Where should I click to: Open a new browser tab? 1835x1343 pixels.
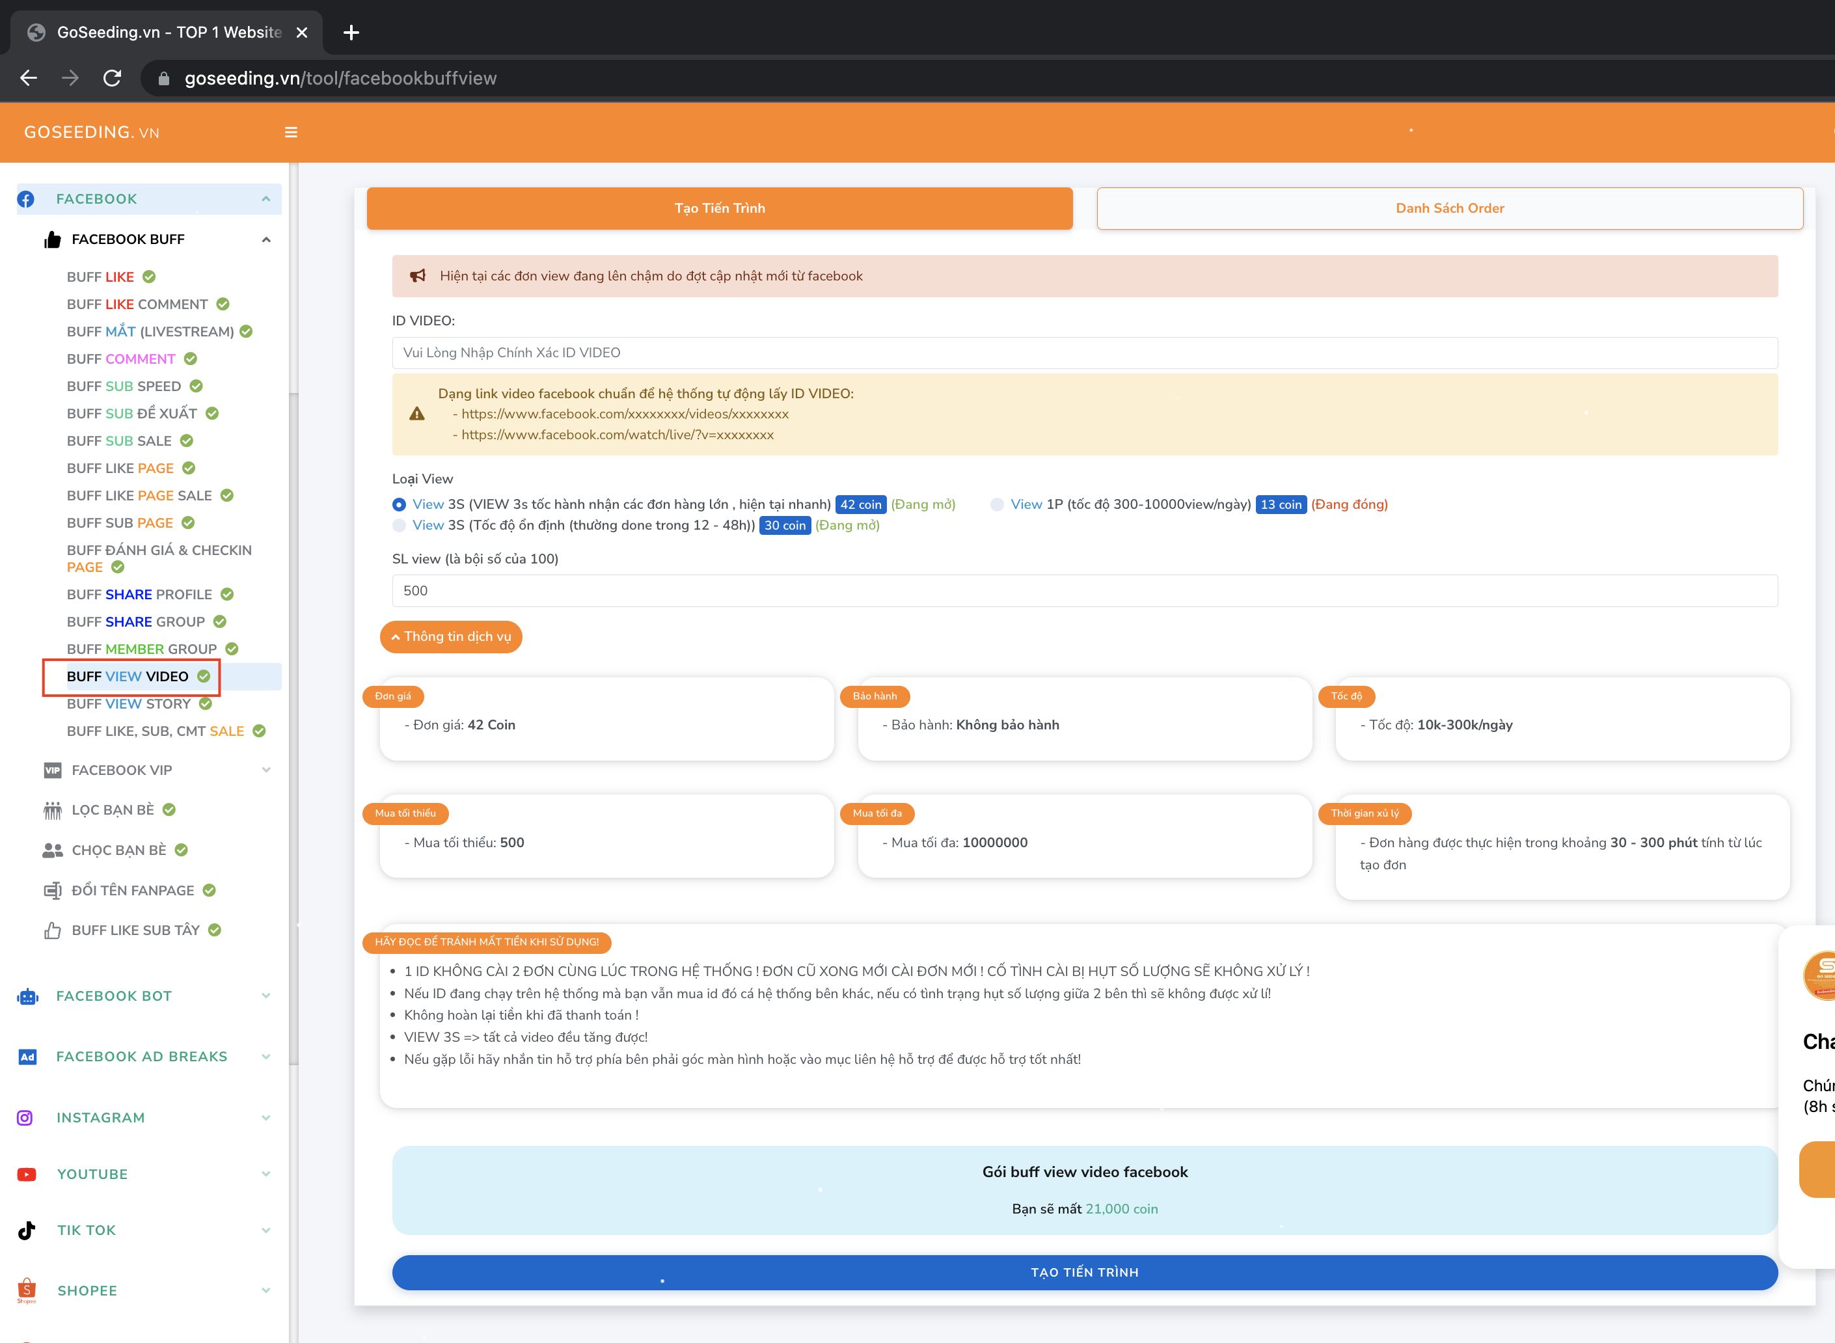pyautogui.click(x=351, y=33)
